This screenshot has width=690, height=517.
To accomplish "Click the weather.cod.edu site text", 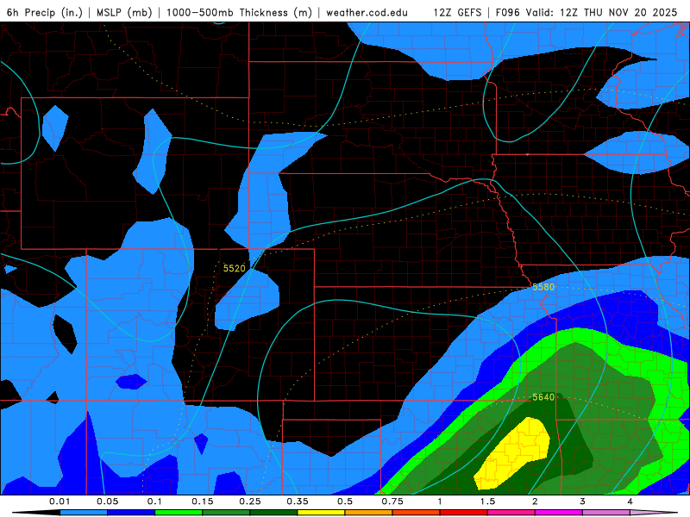I will (367, 12).
